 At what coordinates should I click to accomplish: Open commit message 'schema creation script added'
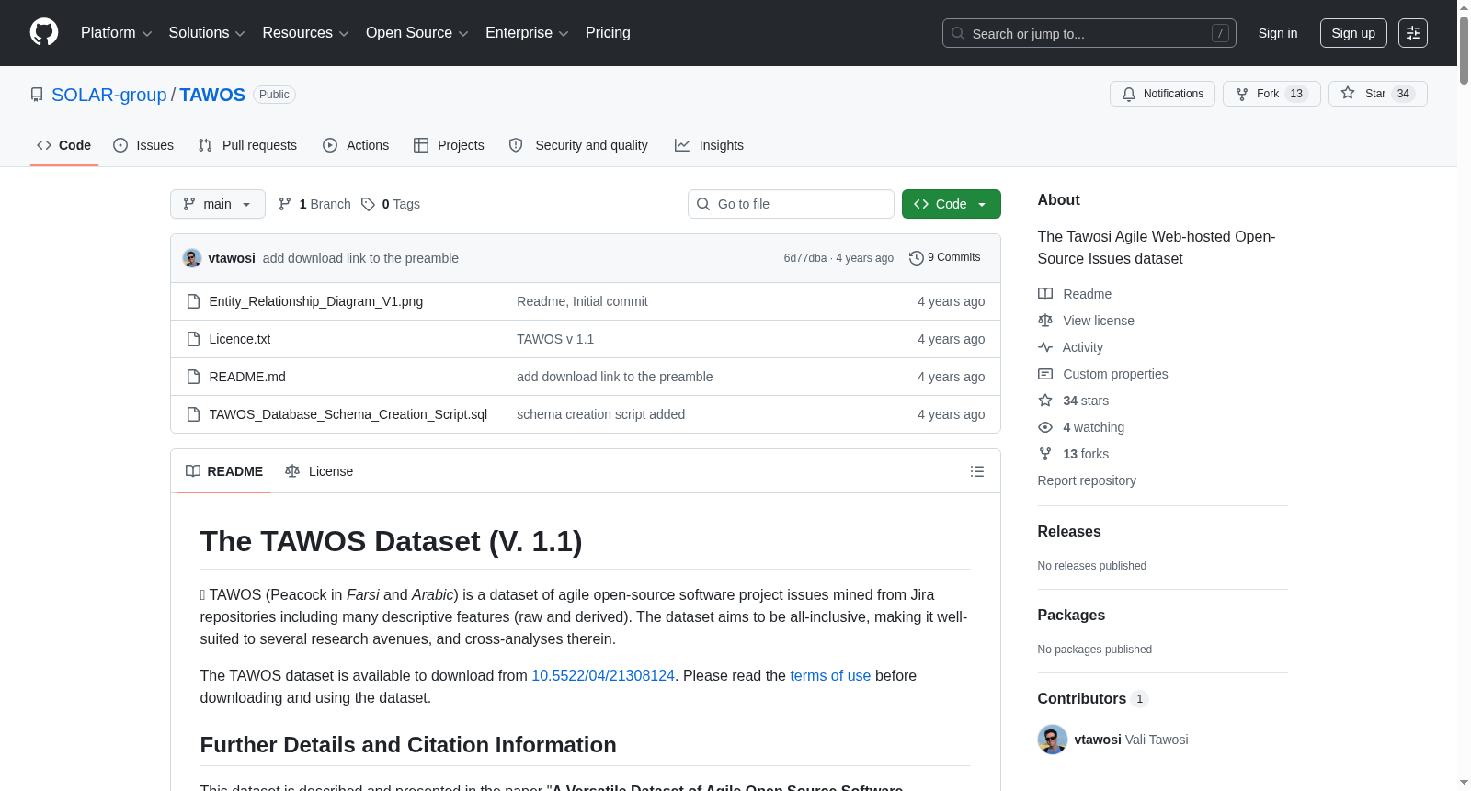click(x=600, y=414)
